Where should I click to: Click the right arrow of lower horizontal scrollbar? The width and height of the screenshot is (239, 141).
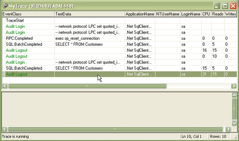tap(228, 129)
